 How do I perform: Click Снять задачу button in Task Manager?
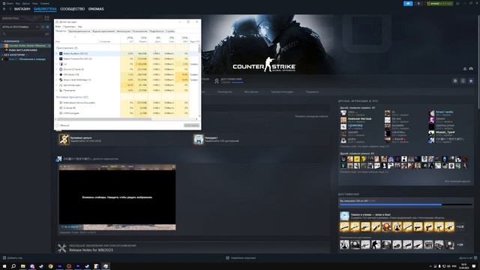(x=192, y=125)
